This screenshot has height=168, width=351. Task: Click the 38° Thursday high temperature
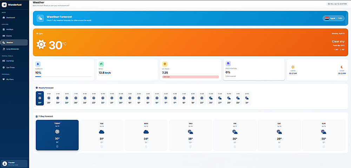[x=191, y=139]
